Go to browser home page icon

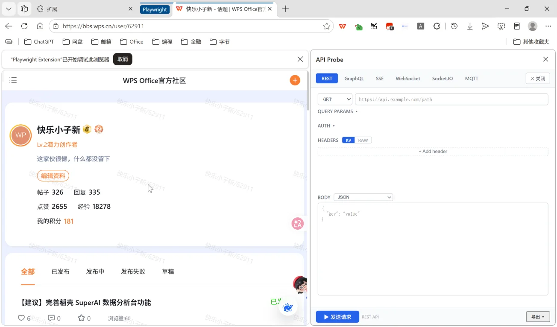coord(40,26)
